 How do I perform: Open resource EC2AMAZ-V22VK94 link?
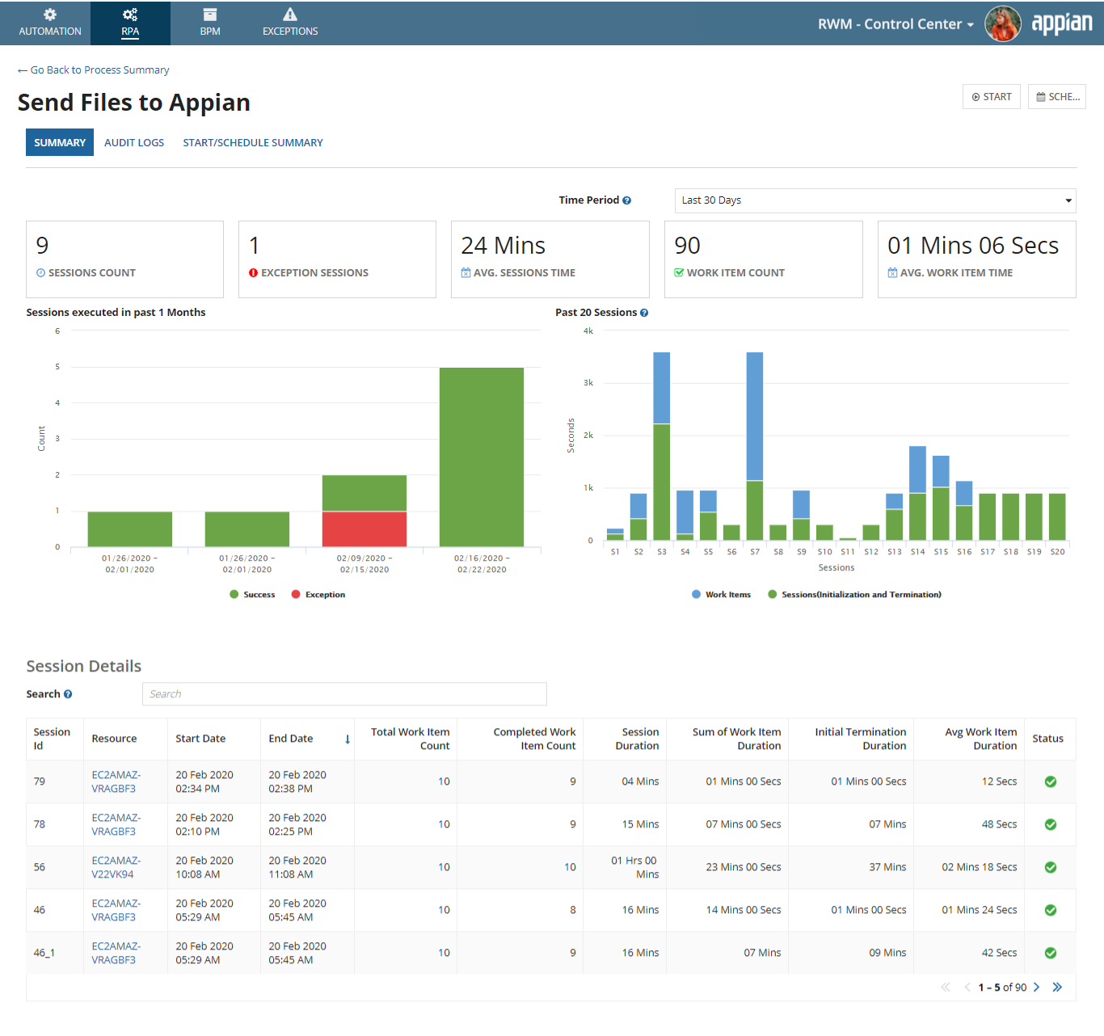click(x=116, y=867)
